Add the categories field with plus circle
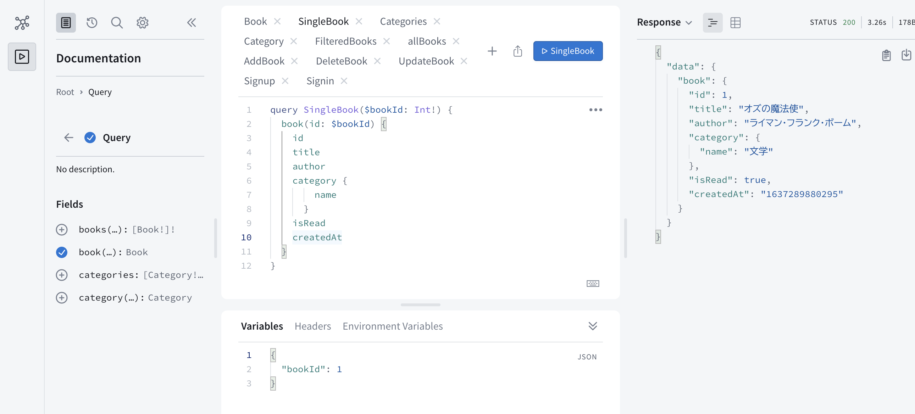This screenshot has height=414, width=915. pyautogui.click(x=62, y=275)
